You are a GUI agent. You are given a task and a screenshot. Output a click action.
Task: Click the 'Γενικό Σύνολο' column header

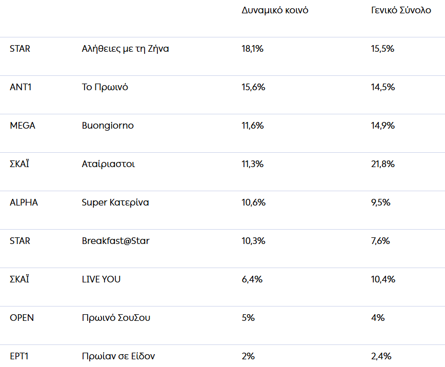click(x=401, y=10)
